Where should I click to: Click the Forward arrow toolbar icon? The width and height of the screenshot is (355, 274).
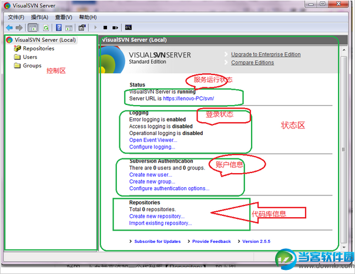(x=19, y=28)
